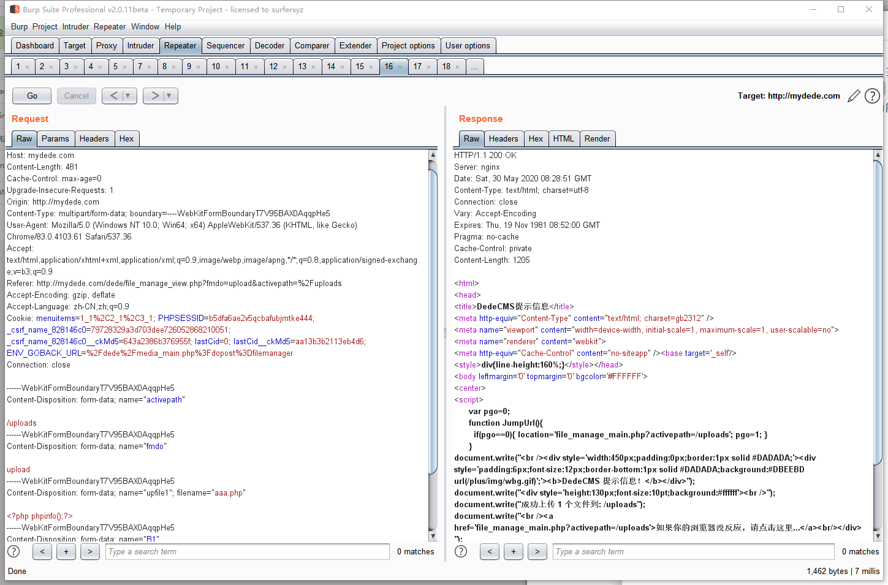Close Repeater tab 10
The height and width of the screenshot is (585, 888).
pyautogui.click(x=227, y=67)
